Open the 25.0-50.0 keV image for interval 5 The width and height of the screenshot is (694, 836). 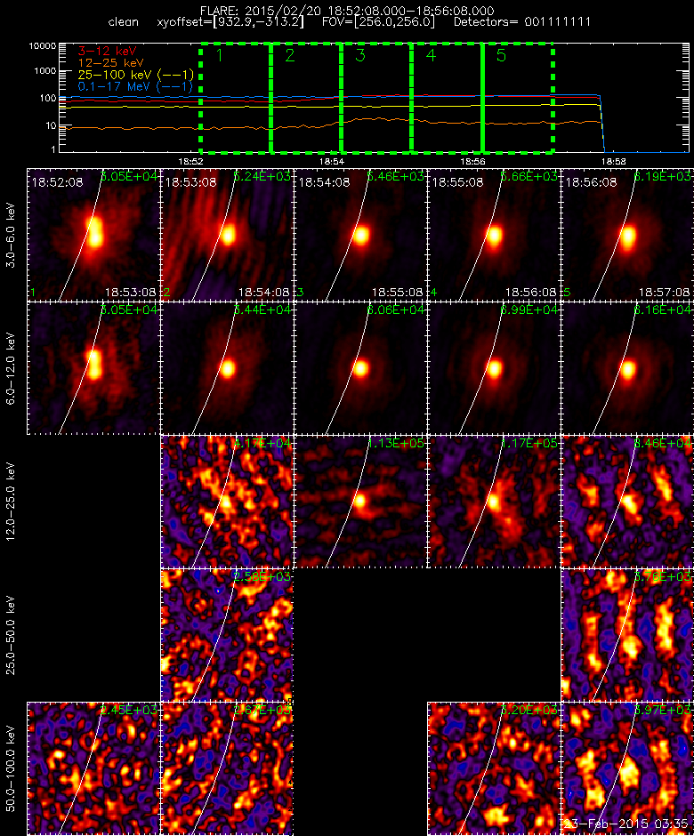tap(627, 635)
